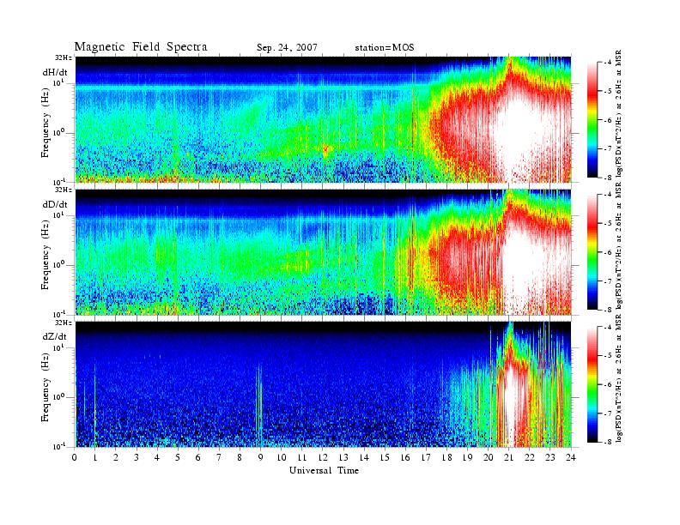Click the time axis tick label "15"

point(385,457)
